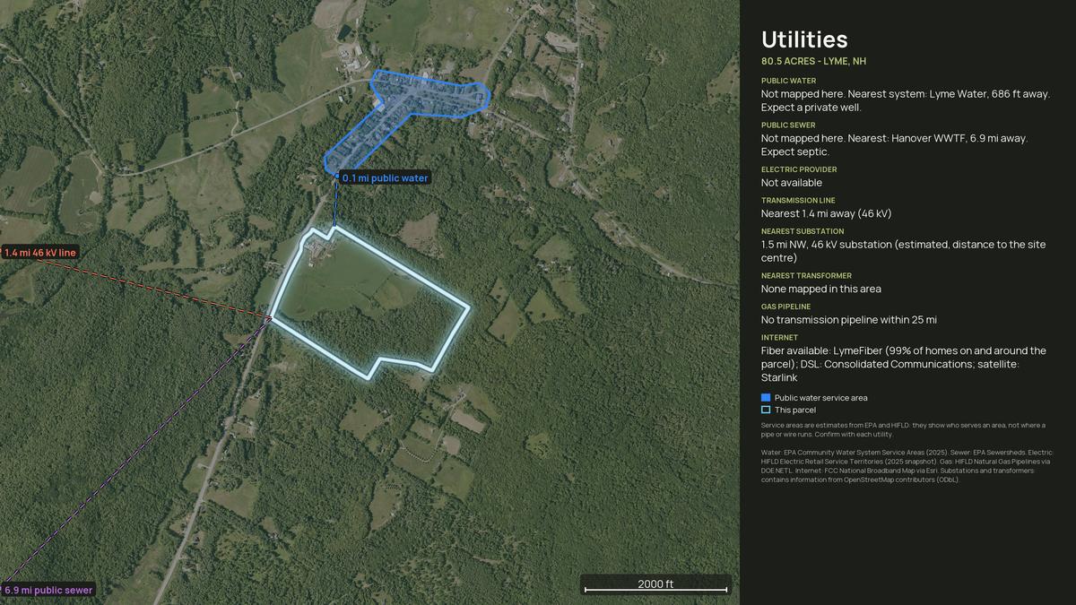The width and height of the screenshot is (1076, 605).
Task: Click the "This parcel" legend outline swatch
Action: pos(766,410)
